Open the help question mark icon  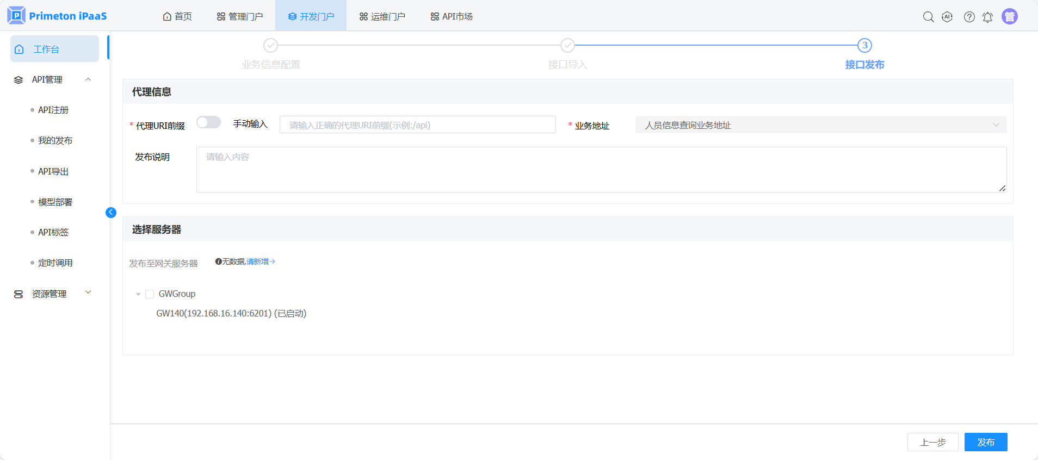point(969,17)
